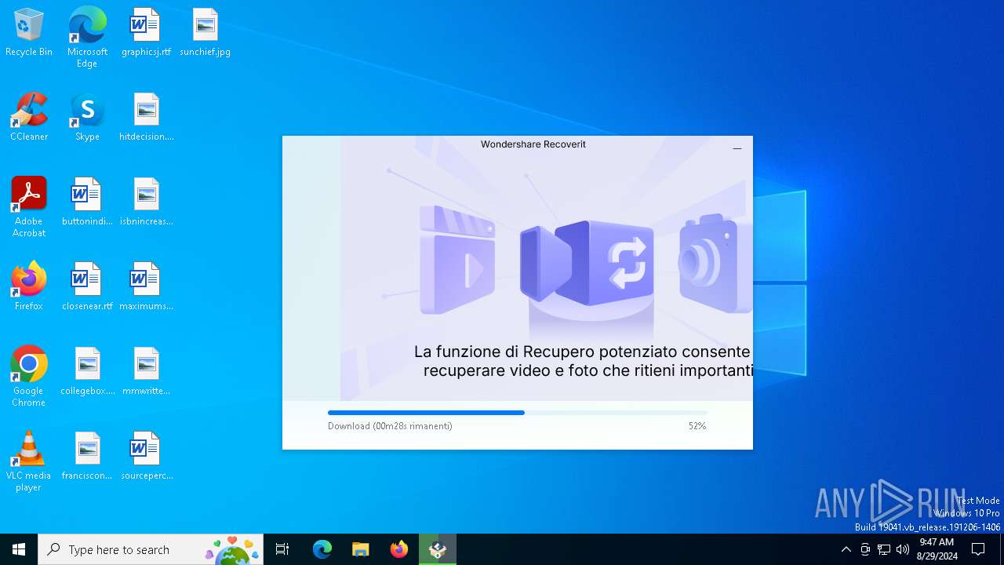Minimize the Wondershare Recoverit installer window

[737, 148]
